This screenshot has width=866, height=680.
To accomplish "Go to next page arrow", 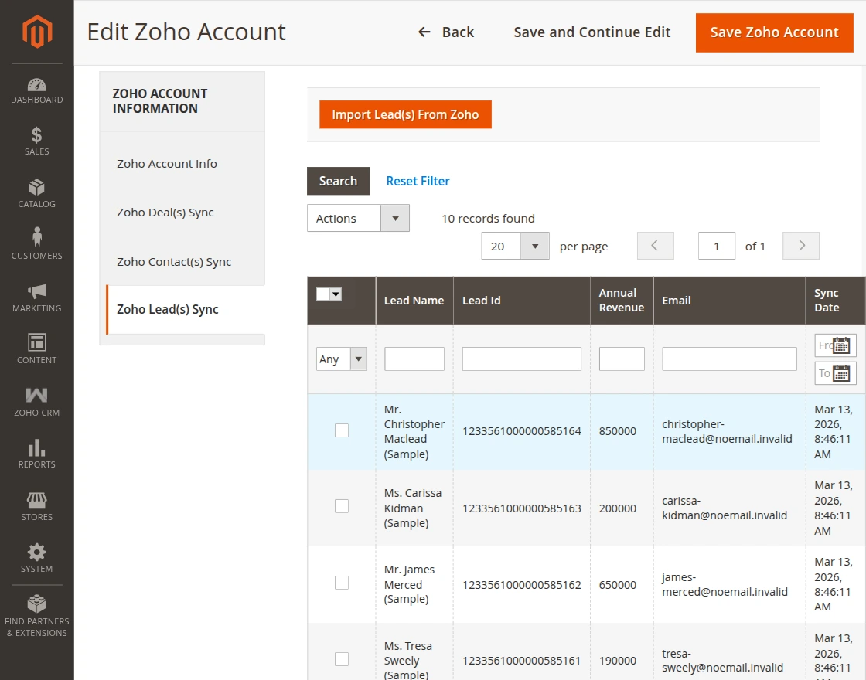I will pyautogui.click(x=801, y=246).
